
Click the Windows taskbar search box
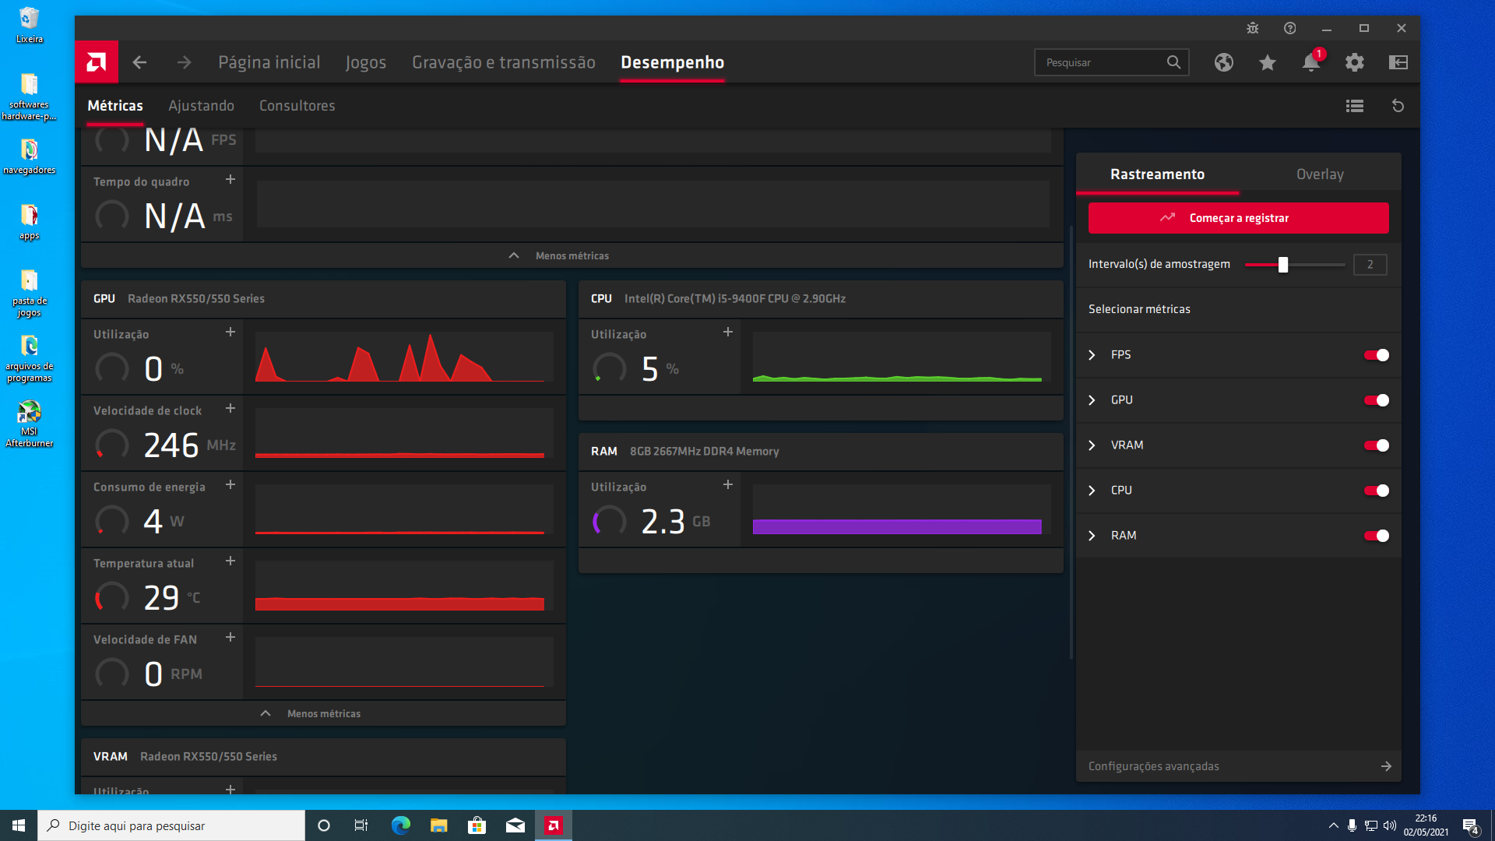[171, 825]
